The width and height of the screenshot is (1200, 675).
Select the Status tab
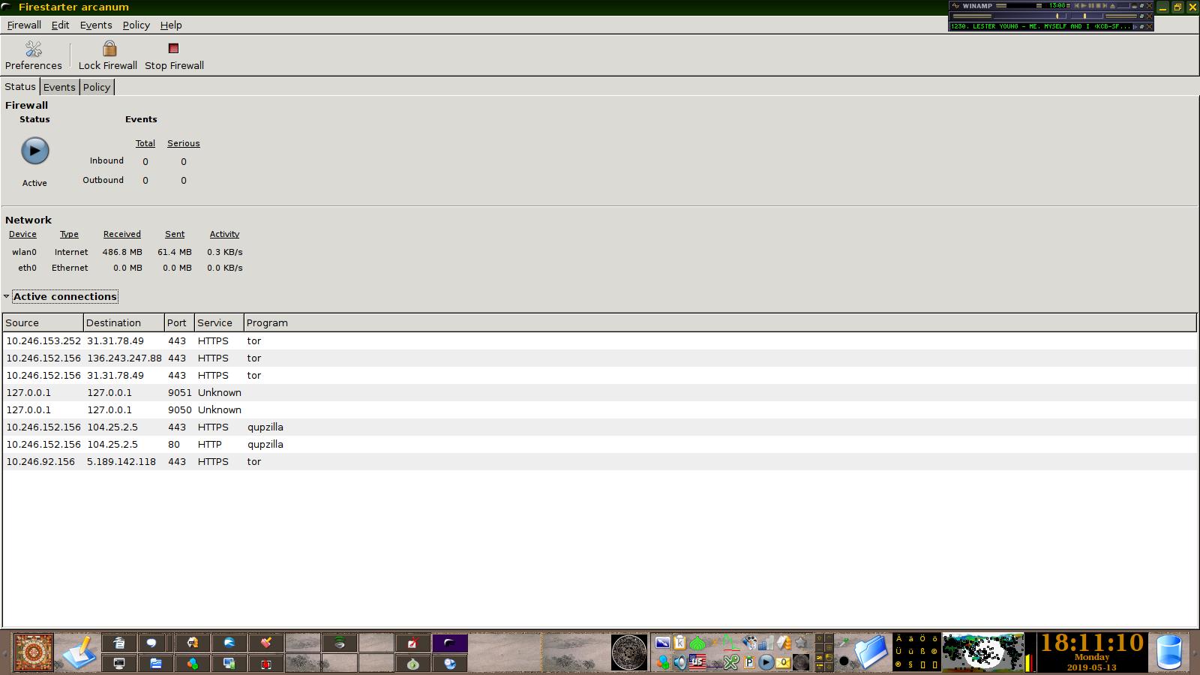[20, 86]
